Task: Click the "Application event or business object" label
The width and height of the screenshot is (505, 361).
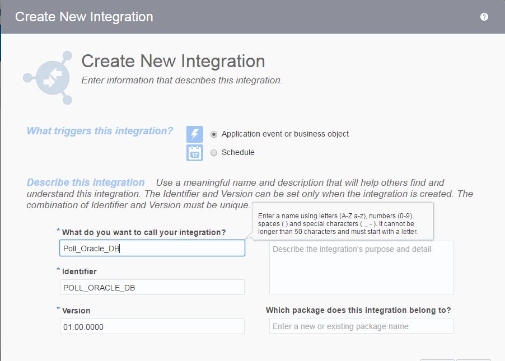Action: point(285,134)
